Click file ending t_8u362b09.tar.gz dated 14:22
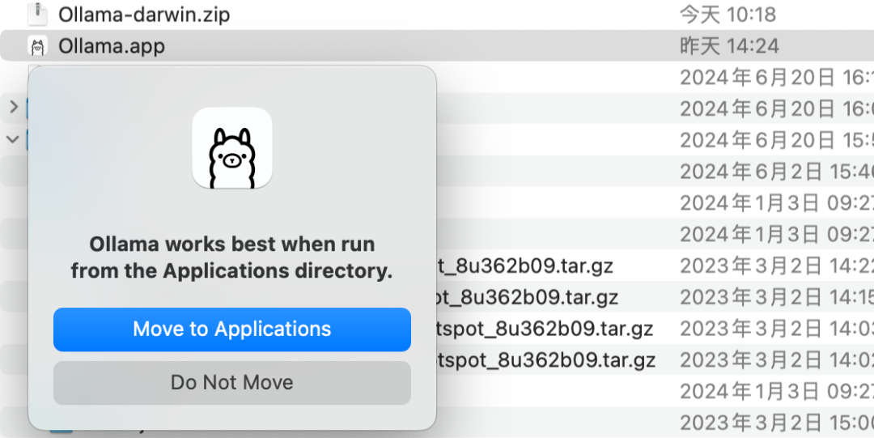 point(524,266)
